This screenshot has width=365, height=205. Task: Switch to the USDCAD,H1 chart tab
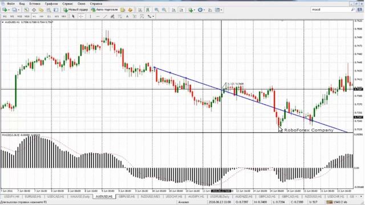(56, 196)
